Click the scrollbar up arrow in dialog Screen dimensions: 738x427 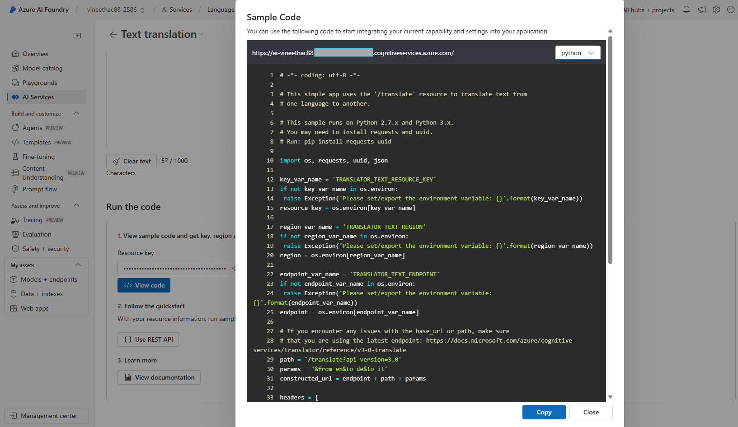point(610,31)
